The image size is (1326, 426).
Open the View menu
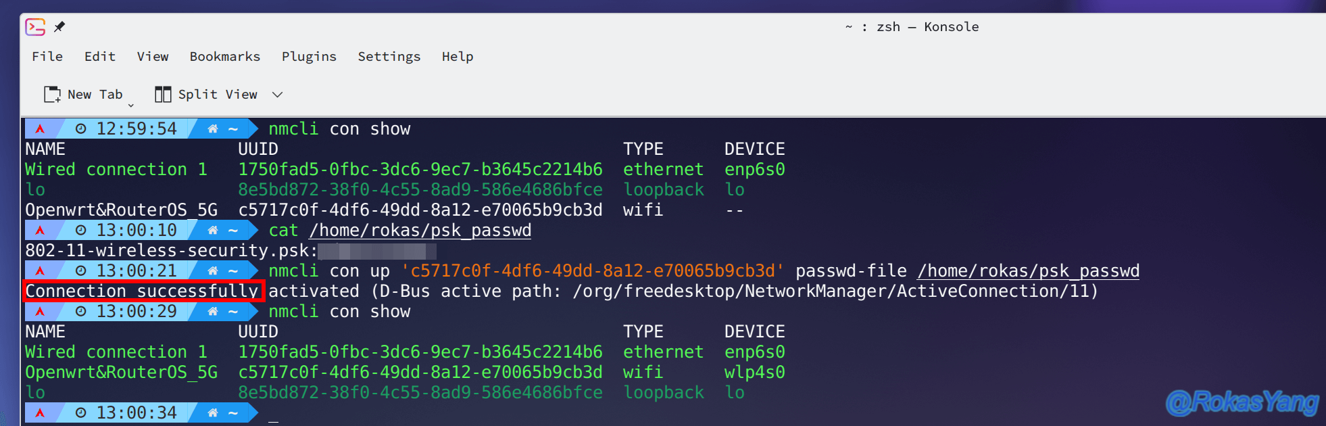[x=153, y=57]
